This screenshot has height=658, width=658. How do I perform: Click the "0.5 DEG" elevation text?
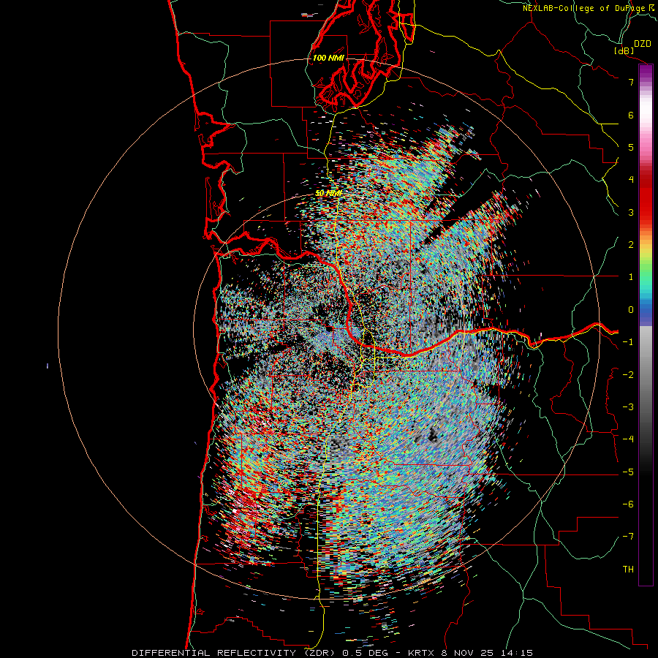coord(366,653)
